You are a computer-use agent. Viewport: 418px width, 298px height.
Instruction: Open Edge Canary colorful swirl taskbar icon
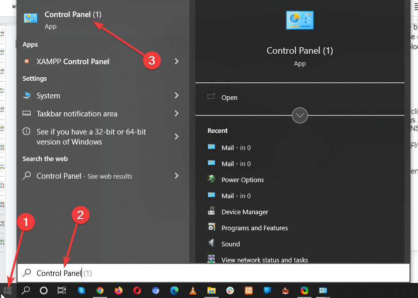304,290
